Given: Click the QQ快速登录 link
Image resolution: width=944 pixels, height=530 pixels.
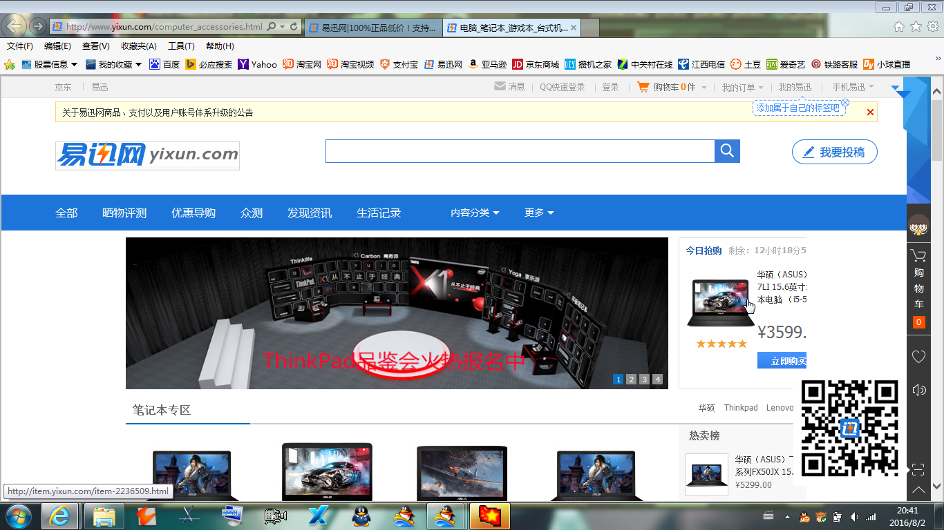Looking at the screenshot, I should (x=562, y=87).
